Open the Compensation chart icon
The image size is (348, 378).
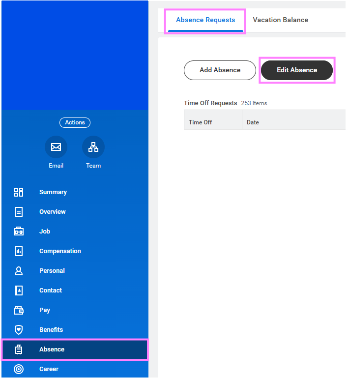[19, 251]
